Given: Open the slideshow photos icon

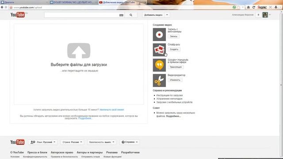Looking at the screenshot, I should [x=159, y=50].
